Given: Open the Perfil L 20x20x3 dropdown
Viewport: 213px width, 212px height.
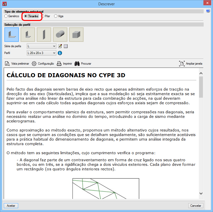Looking at the screenshot, I should click(41, 53).
